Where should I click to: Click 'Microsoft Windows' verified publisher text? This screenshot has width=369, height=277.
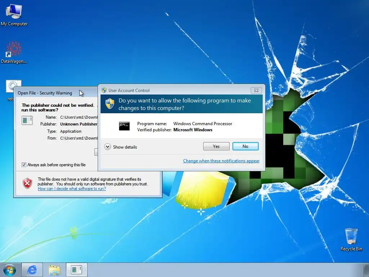click(x=193, y=130)
